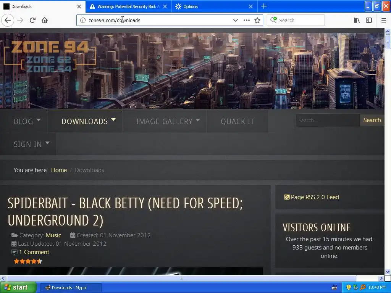
Task: Close the Potential Security Risk tab
Action: pos(165,6)
